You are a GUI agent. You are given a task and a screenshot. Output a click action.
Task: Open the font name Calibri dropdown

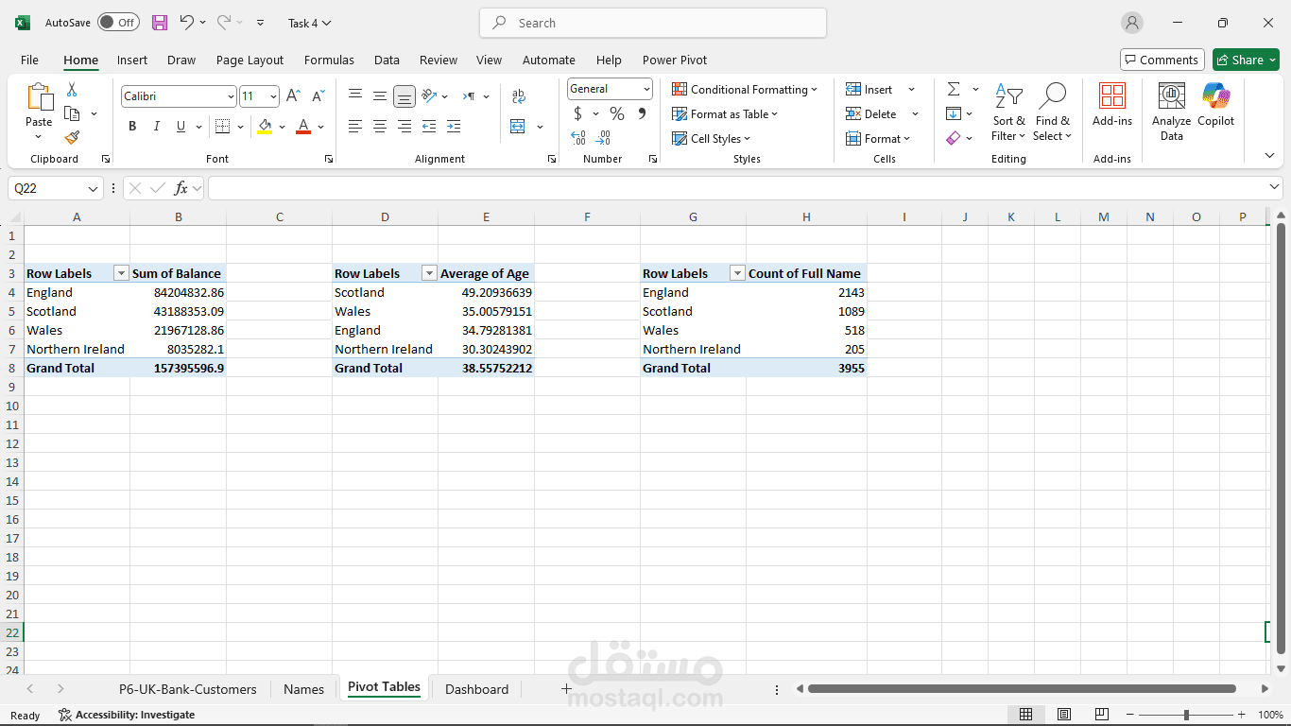point(231,96)
